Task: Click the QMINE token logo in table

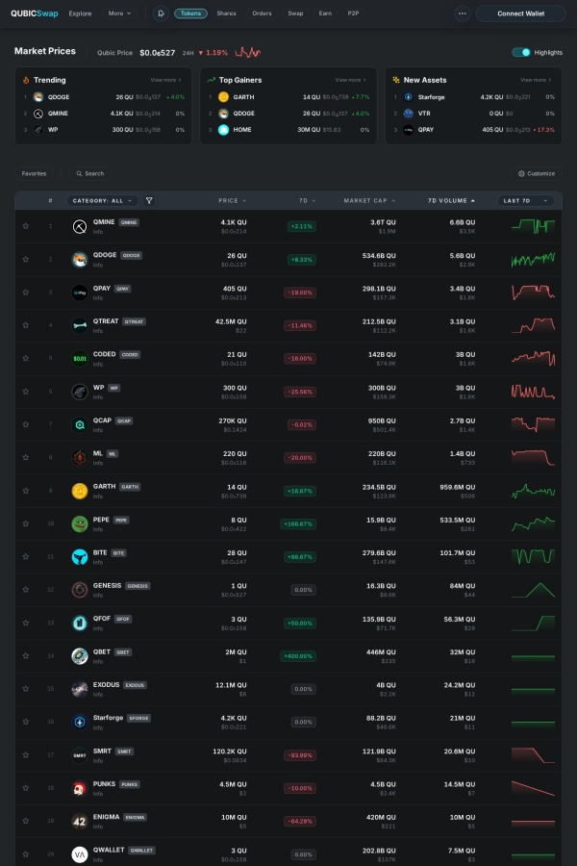Action: click(x=80, y=226)
